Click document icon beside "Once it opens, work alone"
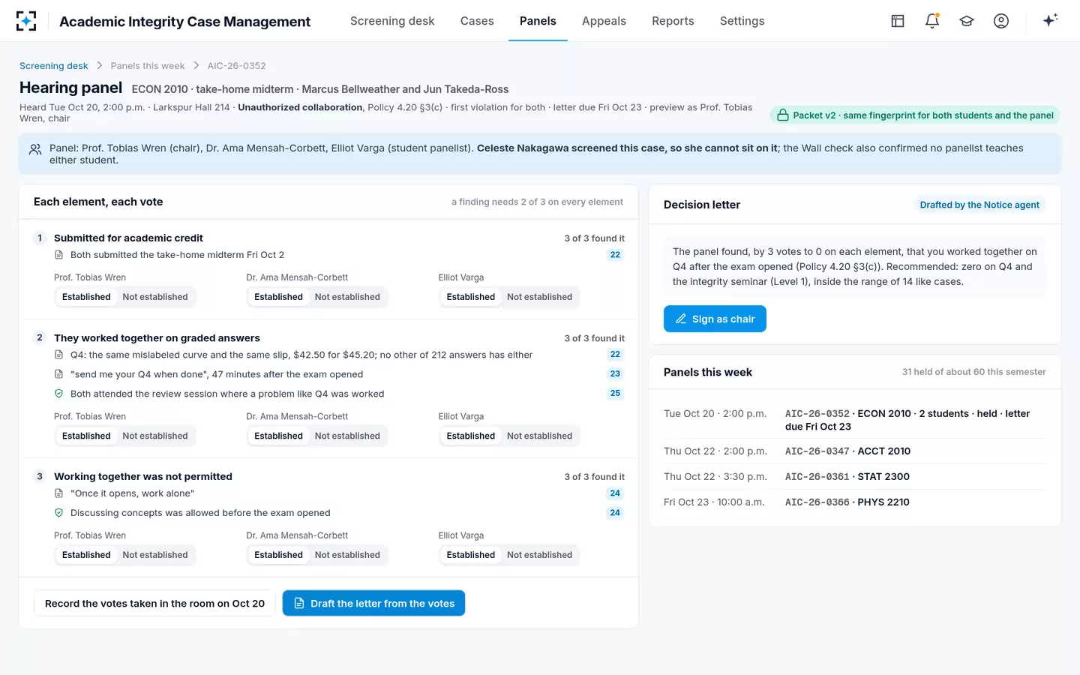 59,493
